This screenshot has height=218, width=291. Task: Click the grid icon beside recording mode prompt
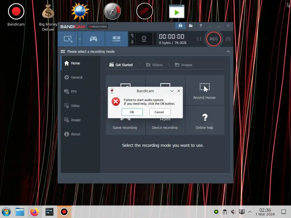pyautogui.click(x=63, y=52)
